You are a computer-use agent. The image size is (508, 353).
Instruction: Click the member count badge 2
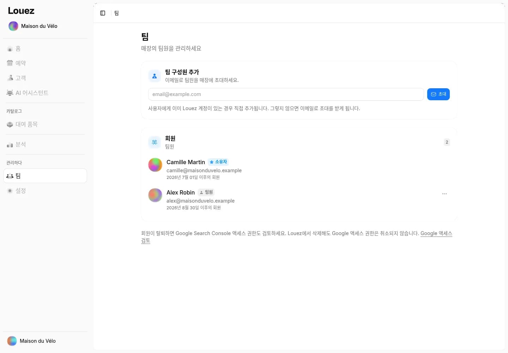[x=447, y=142]
